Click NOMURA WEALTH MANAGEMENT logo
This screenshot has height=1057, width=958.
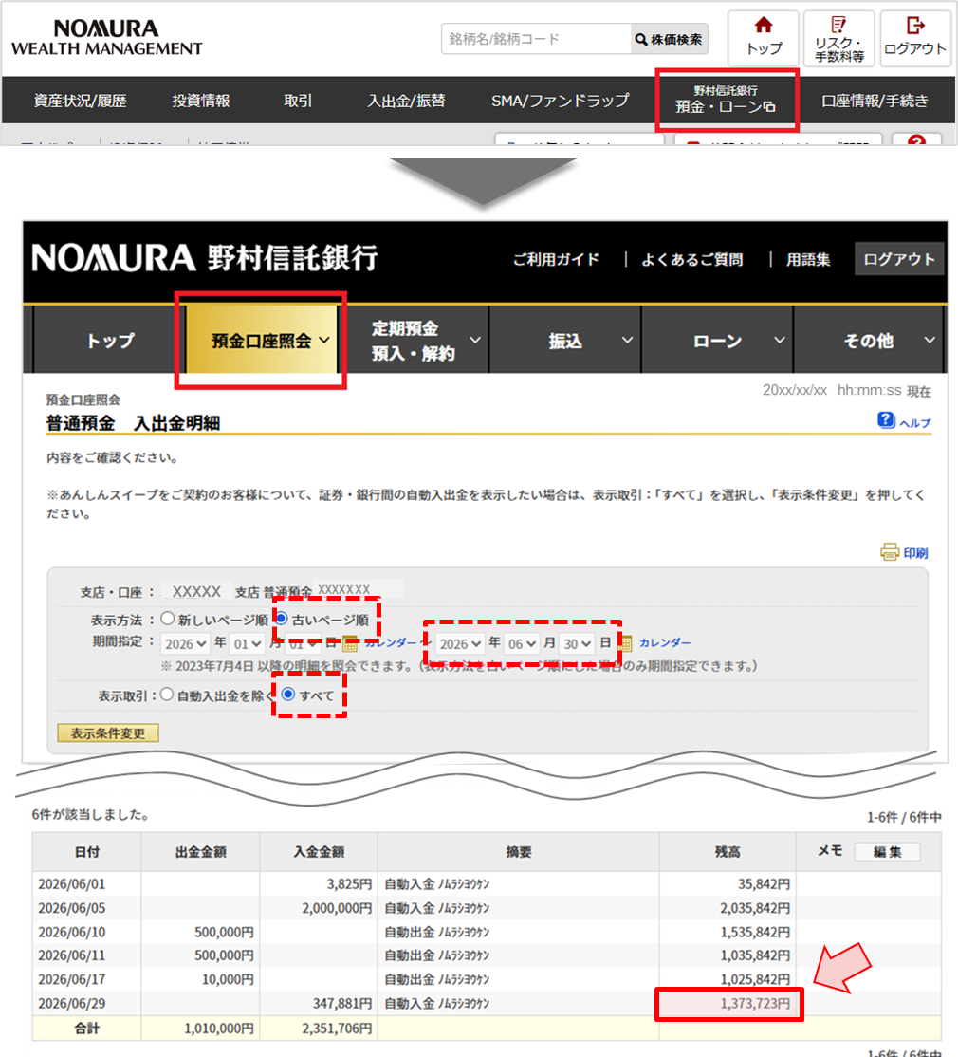click(106, 38)
